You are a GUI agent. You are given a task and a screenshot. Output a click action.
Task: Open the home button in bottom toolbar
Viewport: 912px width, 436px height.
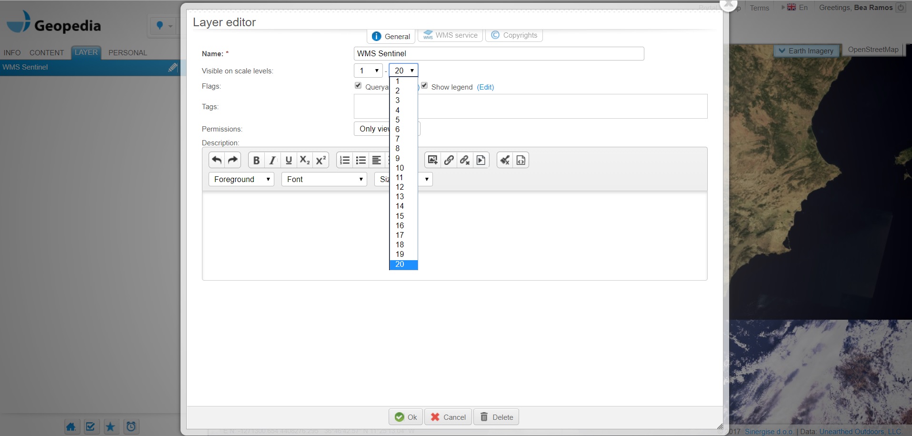click(x=71, y=426)
